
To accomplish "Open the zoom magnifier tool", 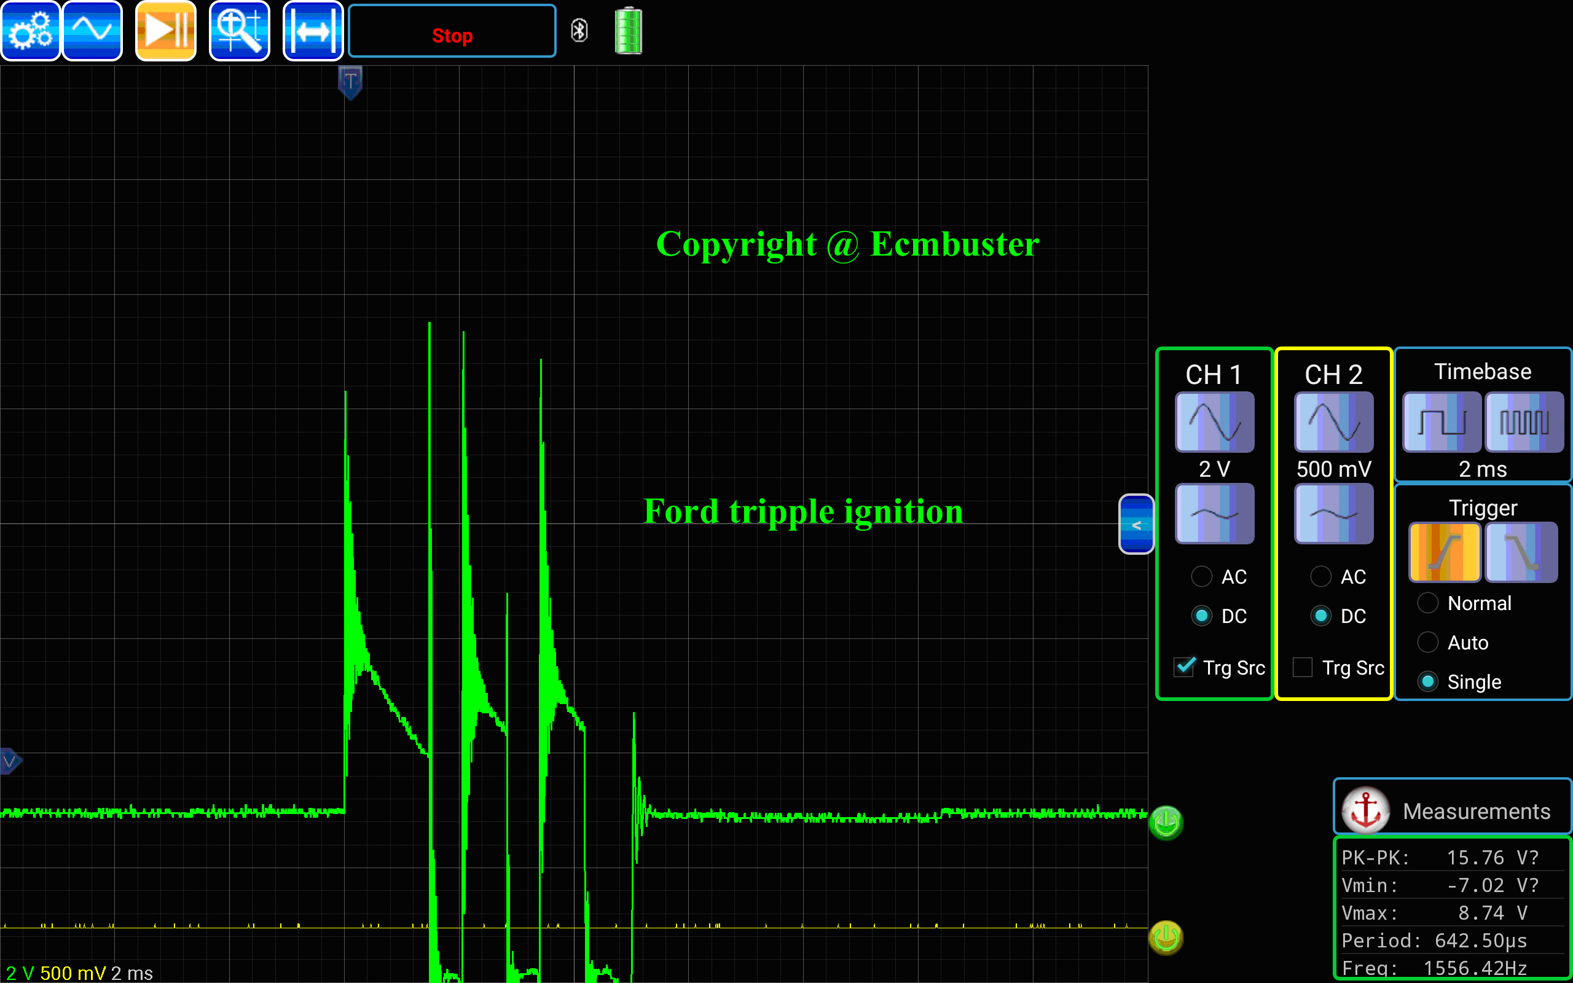I will [x=239, y=31].
